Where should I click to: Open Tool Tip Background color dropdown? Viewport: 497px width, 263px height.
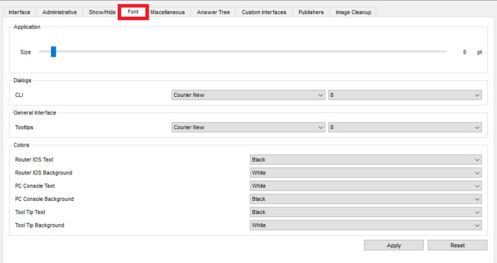pyautogui.click(x=366, y=226)
